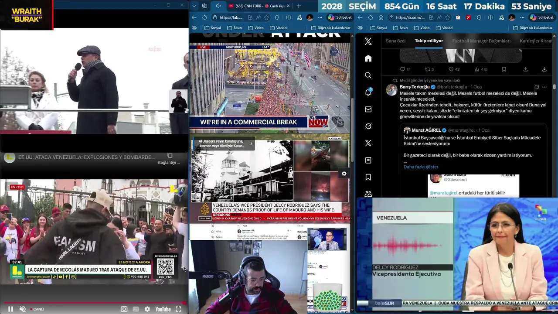The width and height of the screenshot is (558, 314).
Task: Click Sohbet et in lab browser
Action: 340,17
